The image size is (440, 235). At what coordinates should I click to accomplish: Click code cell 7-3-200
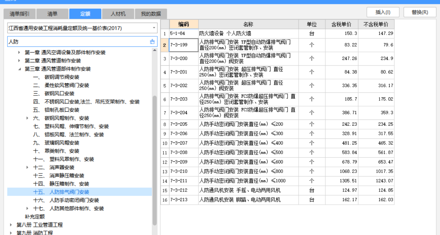pos(184,58)
